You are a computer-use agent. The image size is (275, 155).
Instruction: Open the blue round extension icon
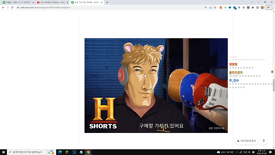pyautogui.click(x=230, y=8)
